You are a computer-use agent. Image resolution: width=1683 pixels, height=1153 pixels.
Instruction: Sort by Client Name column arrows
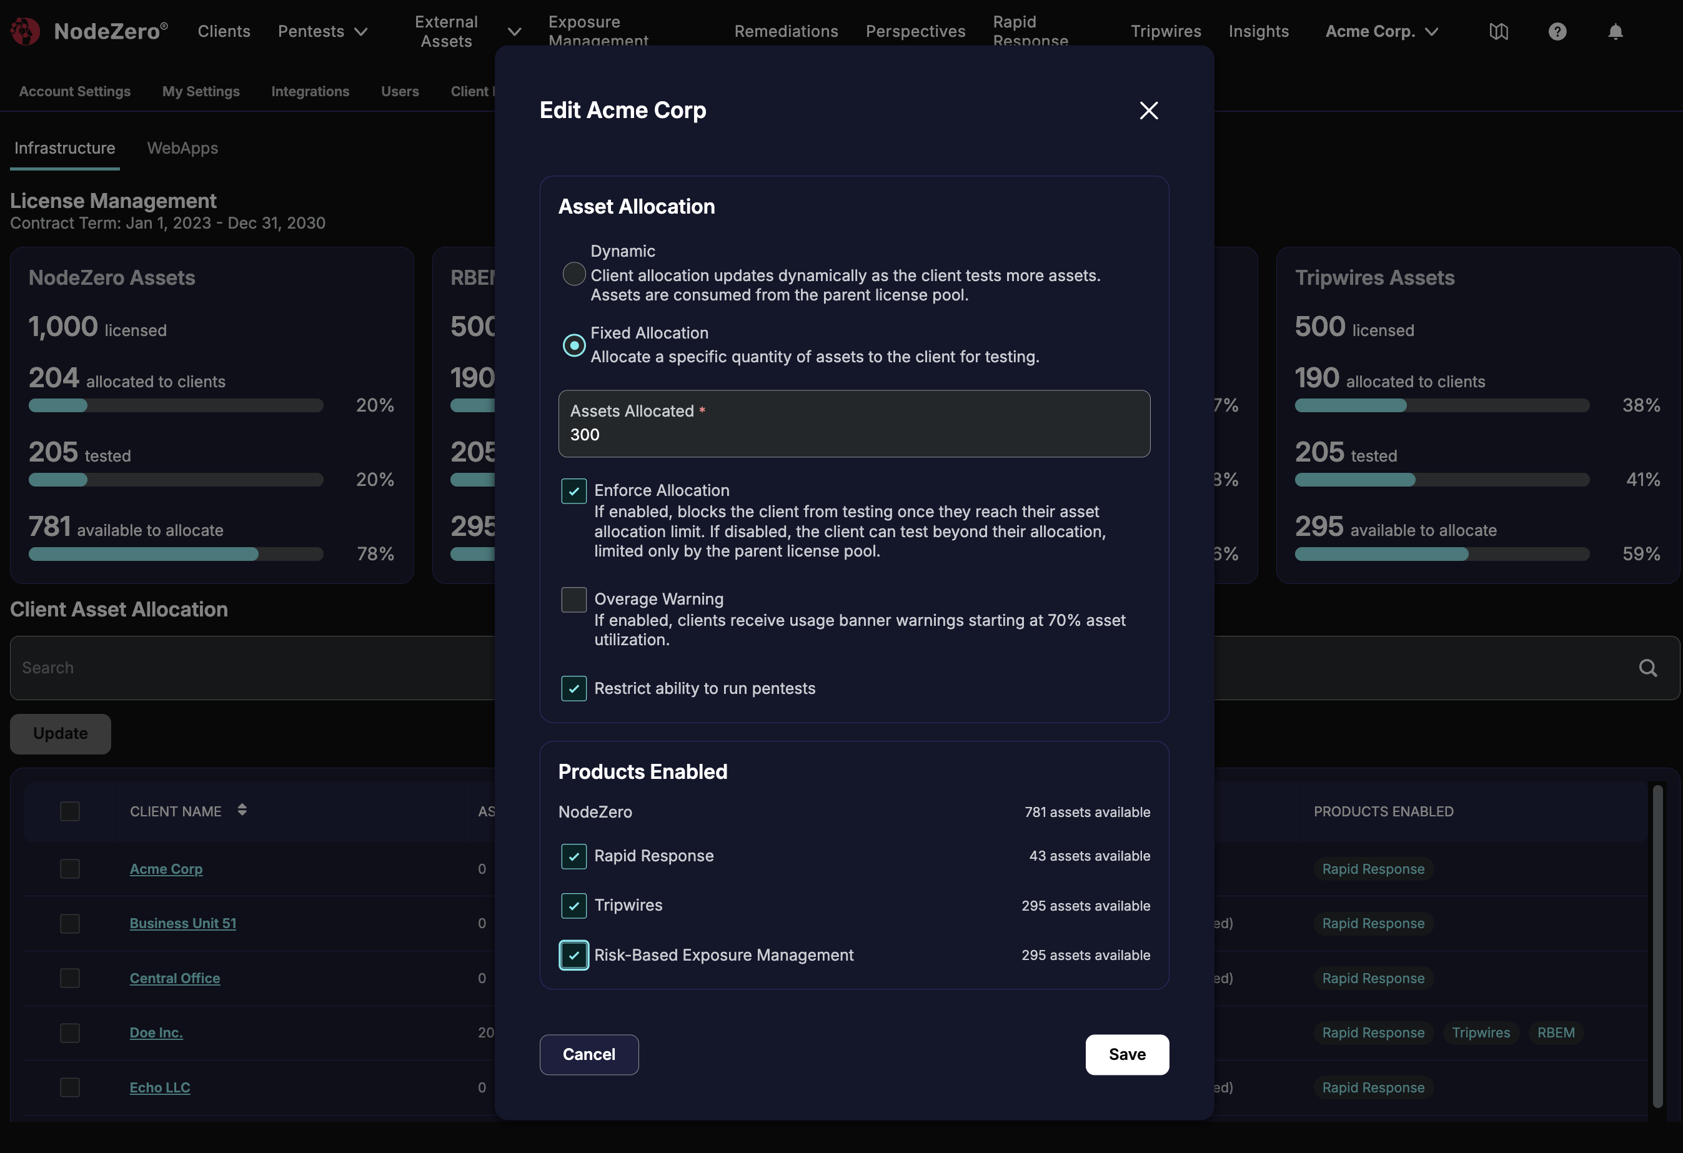point(242,809)
